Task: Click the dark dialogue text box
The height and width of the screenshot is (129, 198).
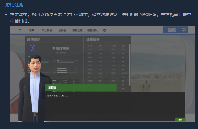Action: [115, 107]
